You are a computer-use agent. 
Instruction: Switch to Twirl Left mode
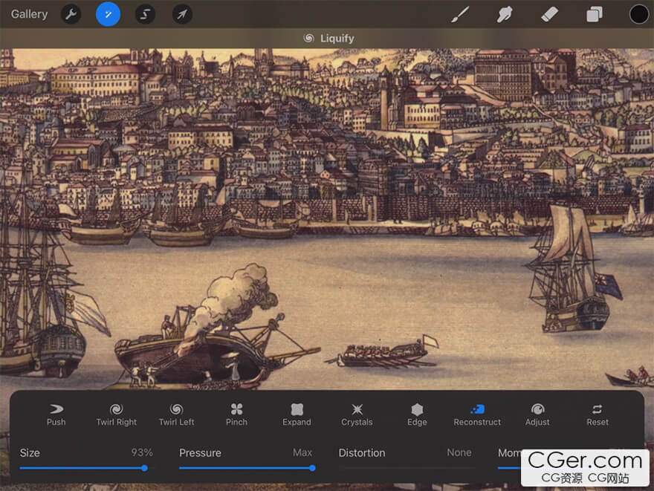[176, 414]
